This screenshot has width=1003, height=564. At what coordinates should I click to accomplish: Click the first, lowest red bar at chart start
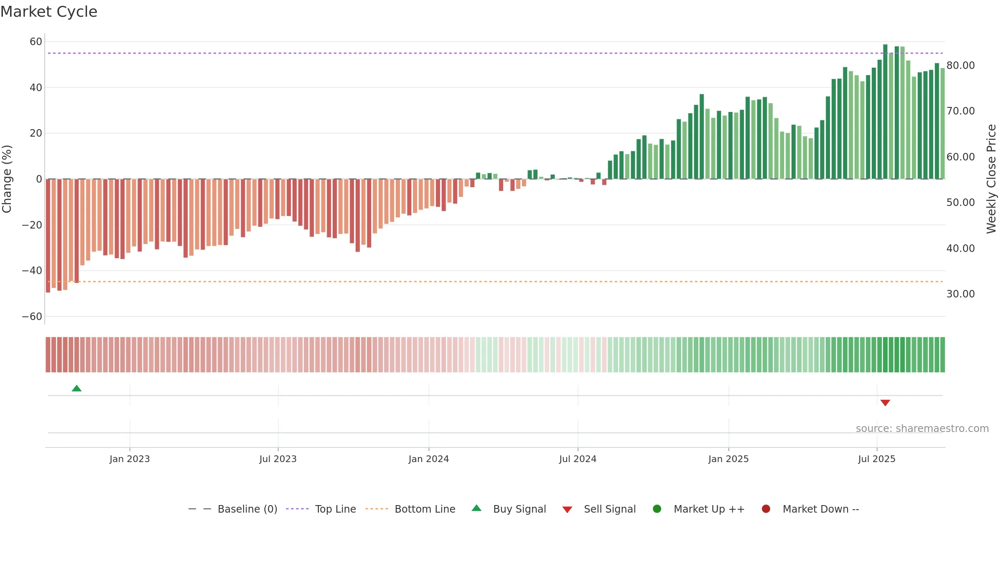48,236
